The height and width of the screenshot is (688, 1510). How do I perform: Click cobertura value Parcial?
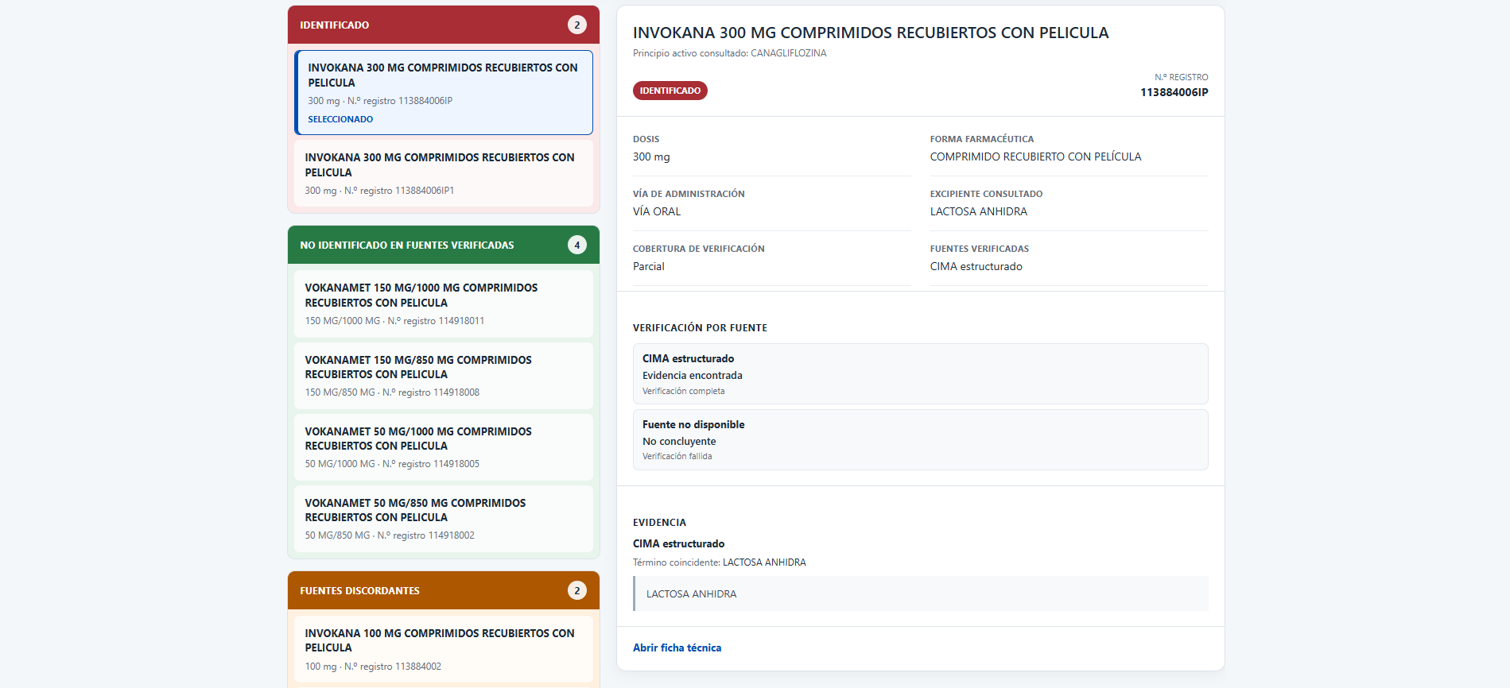(649, 266)
